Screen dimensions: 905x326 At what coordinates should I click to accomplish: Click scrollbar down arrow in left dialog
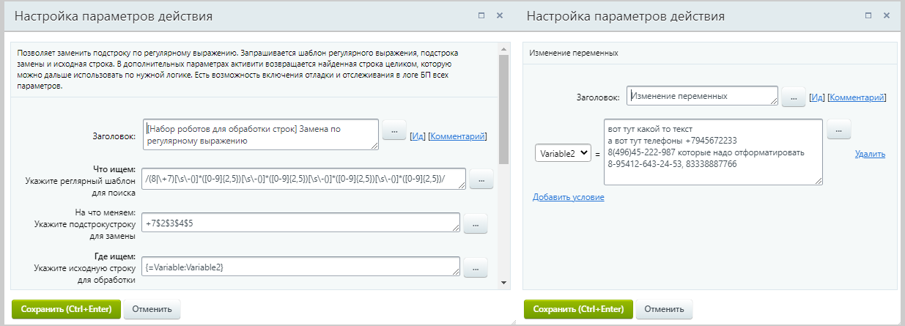point(503,283)
